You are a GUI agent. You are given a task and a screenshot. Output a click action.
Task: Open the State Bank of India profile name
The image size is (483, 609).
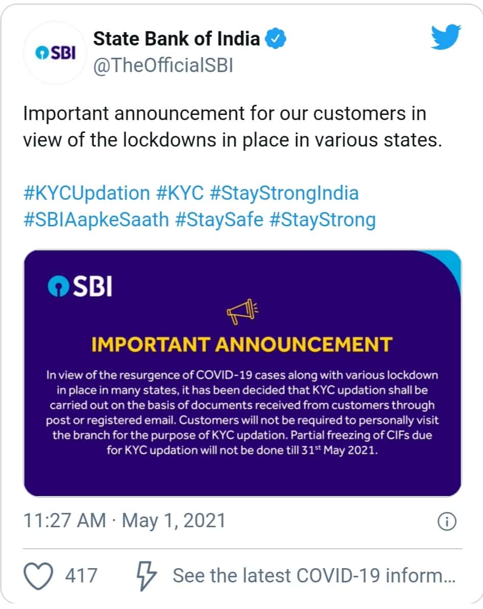[177, 39]
